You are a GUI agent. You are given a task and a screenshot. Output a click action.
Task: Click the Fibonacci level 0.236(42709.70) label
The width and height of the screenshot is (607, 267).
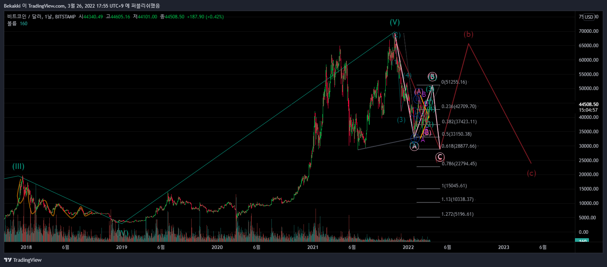(x=459, y=106)
